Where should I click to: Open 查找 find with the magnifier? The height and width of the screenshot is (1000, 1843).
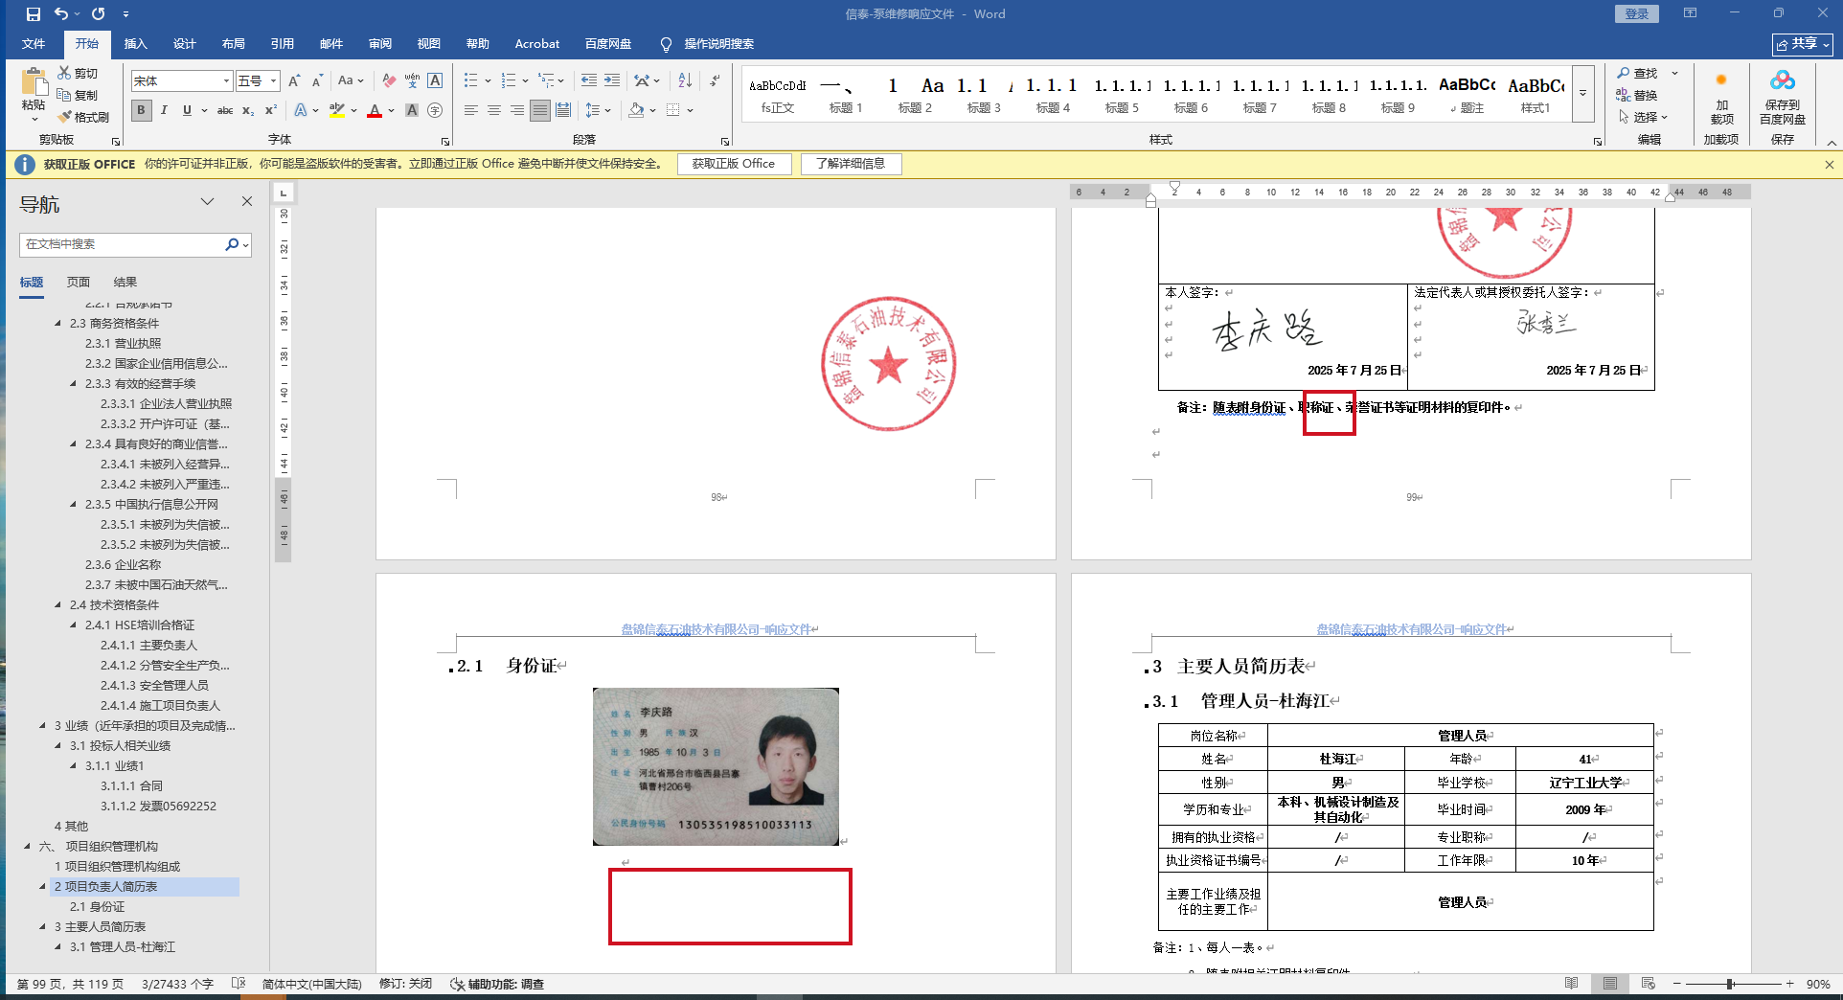1637,73
